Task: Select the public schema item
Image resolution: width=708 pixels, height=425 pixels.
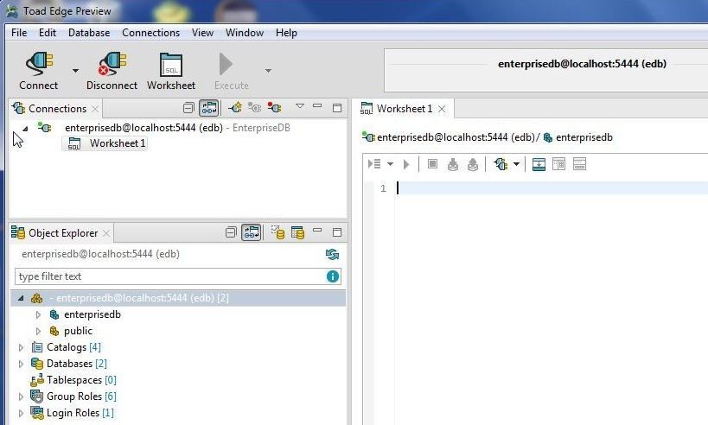Action: [x=78, y=331]
